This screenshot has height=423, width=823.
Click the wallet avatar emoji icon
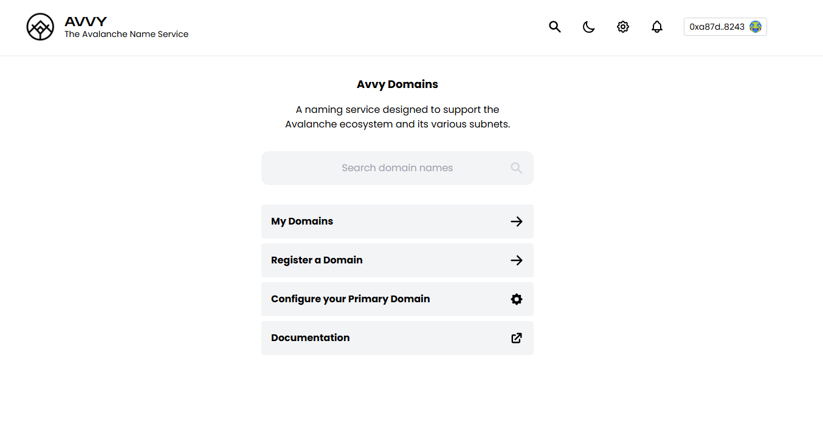coord(756,27)
